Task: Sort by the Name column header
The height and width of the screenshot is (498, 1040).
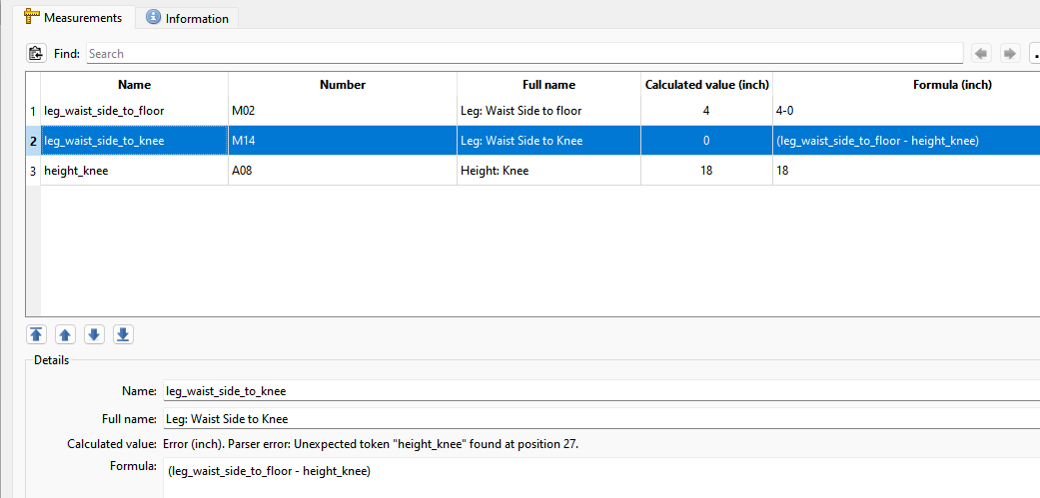Action: click(134, 85)
